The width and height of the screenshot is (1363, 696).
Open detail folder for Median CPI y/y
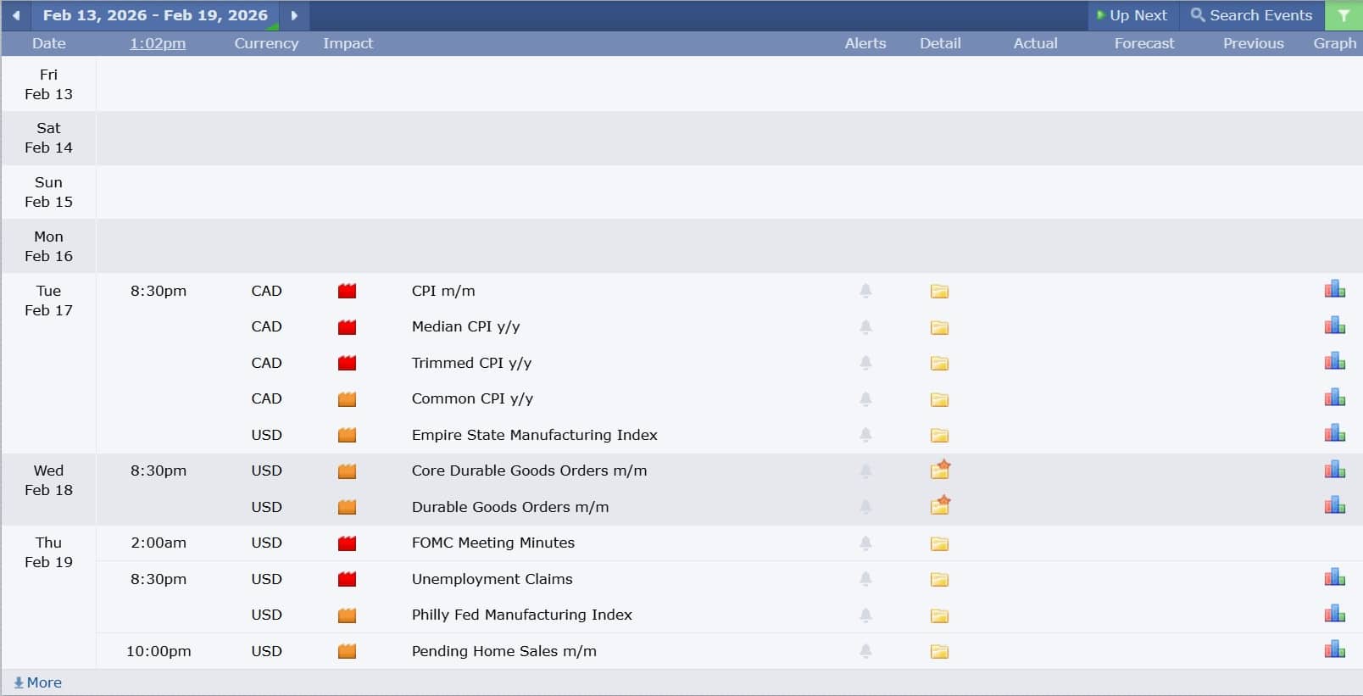pyautogui.click(x=939, y=327)
